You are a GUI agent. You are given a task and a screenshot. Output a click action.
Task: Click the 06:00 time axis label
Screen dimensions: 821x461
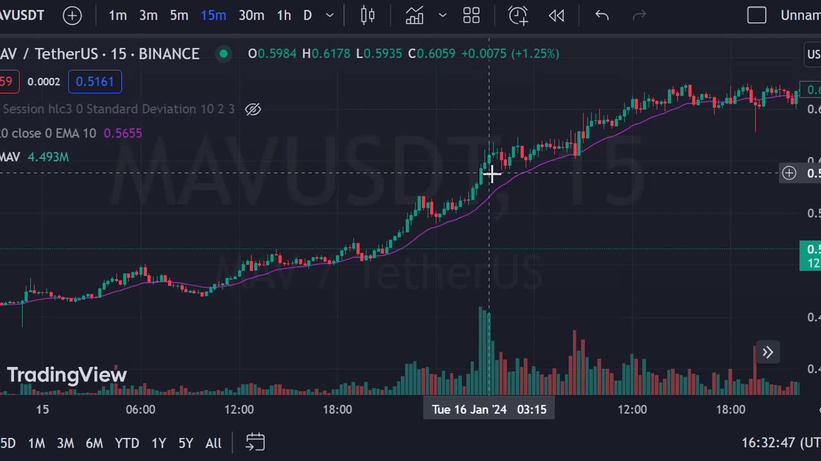click(140, 409)
